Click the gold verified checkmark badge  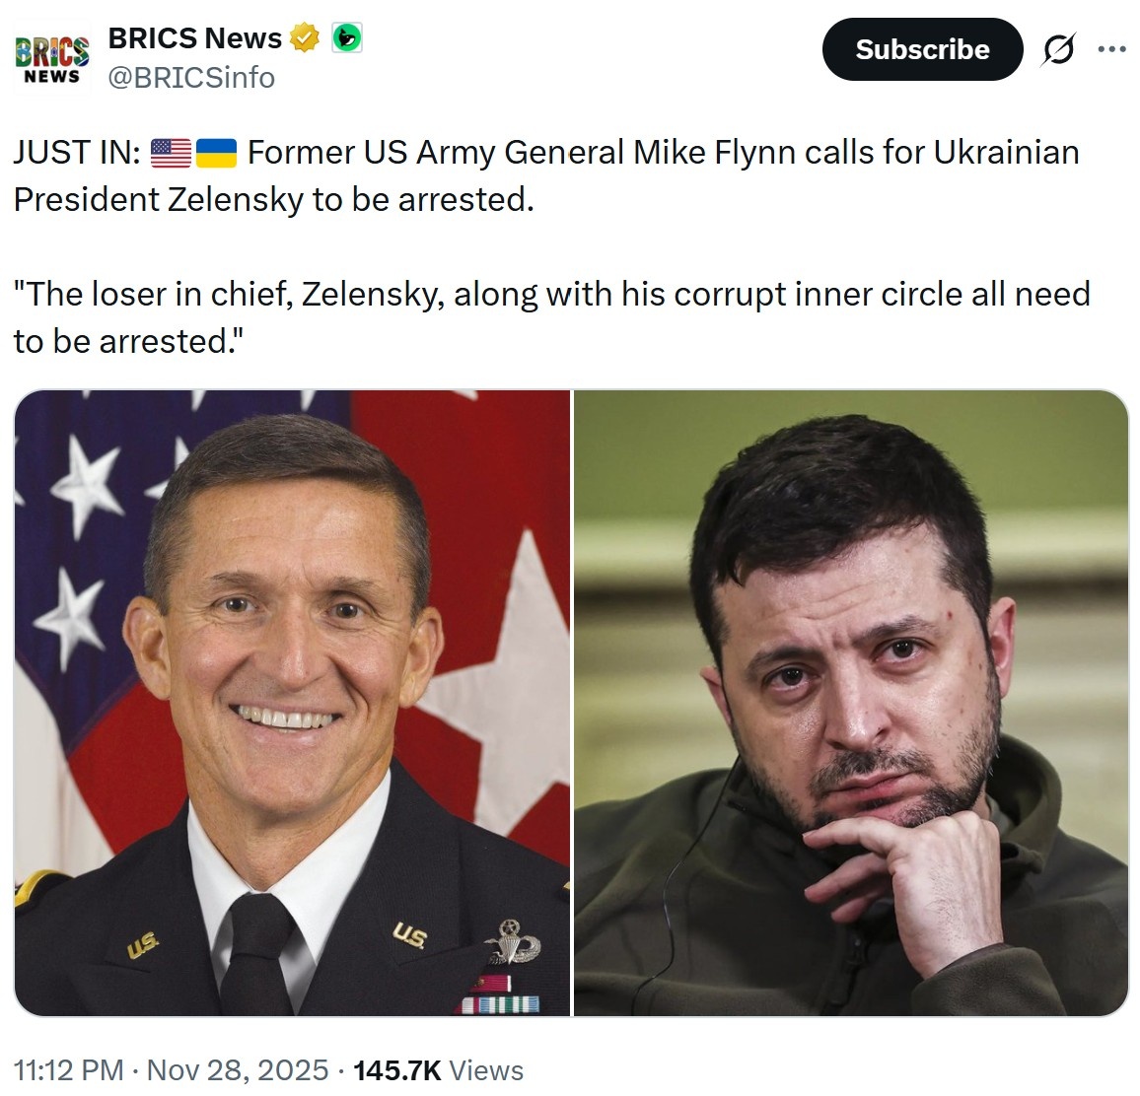(306, 38)
